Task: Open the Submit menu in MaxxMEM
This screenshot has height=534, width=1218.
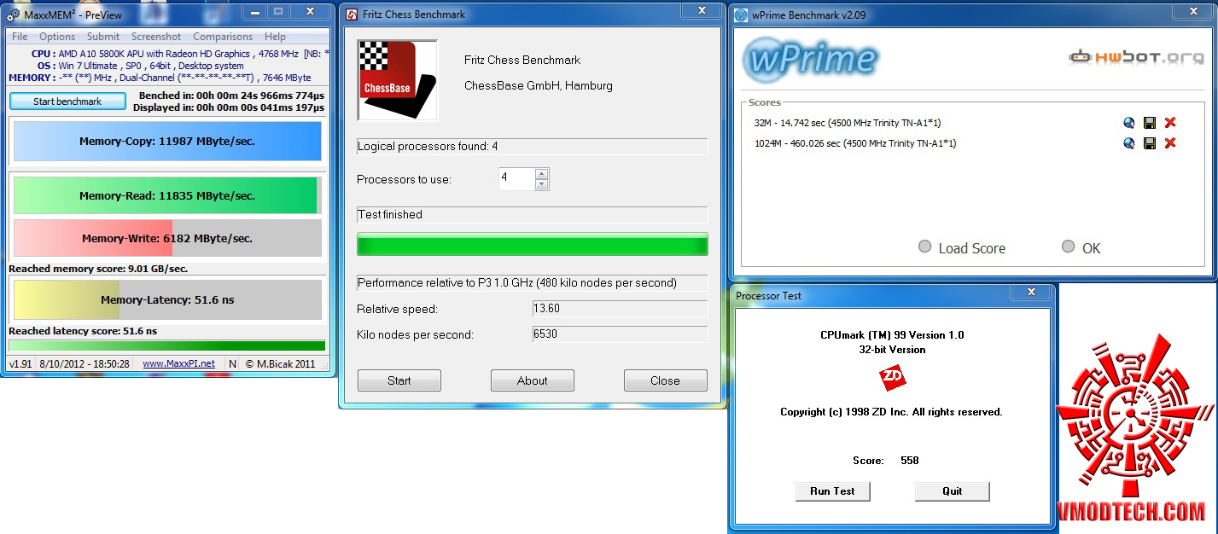Action: coord(103,37)
